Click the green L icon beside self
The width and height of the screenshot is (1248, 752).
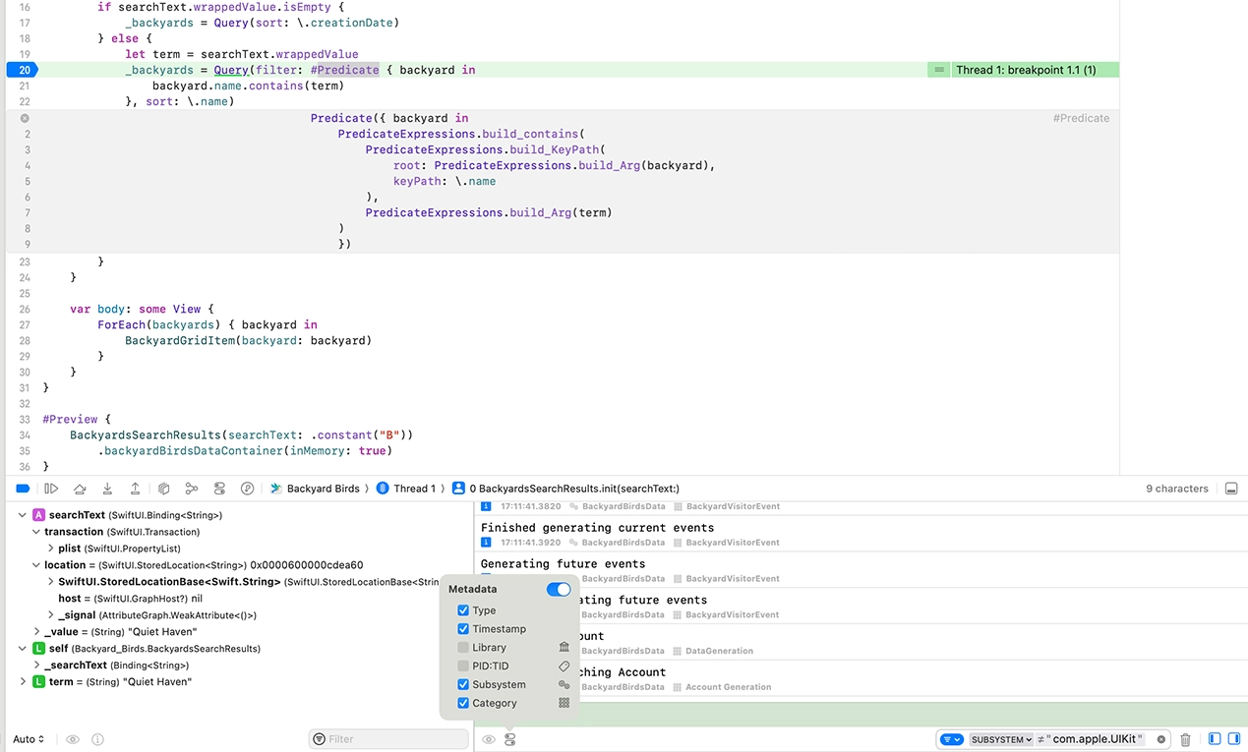tap(39, 649)
